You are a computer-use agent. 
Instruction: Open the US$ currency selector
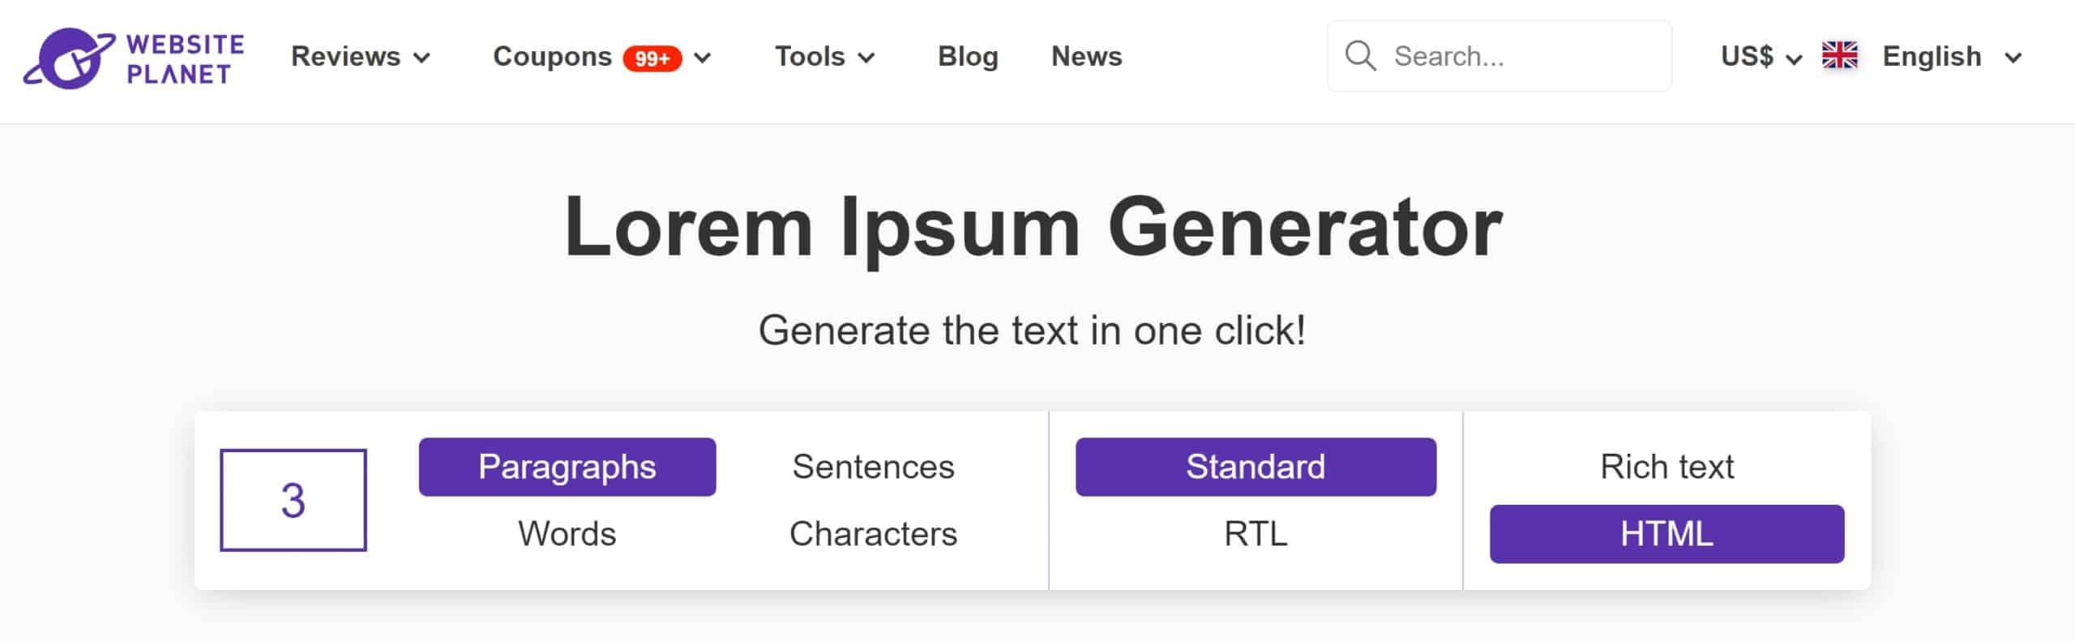(1760, 57)
